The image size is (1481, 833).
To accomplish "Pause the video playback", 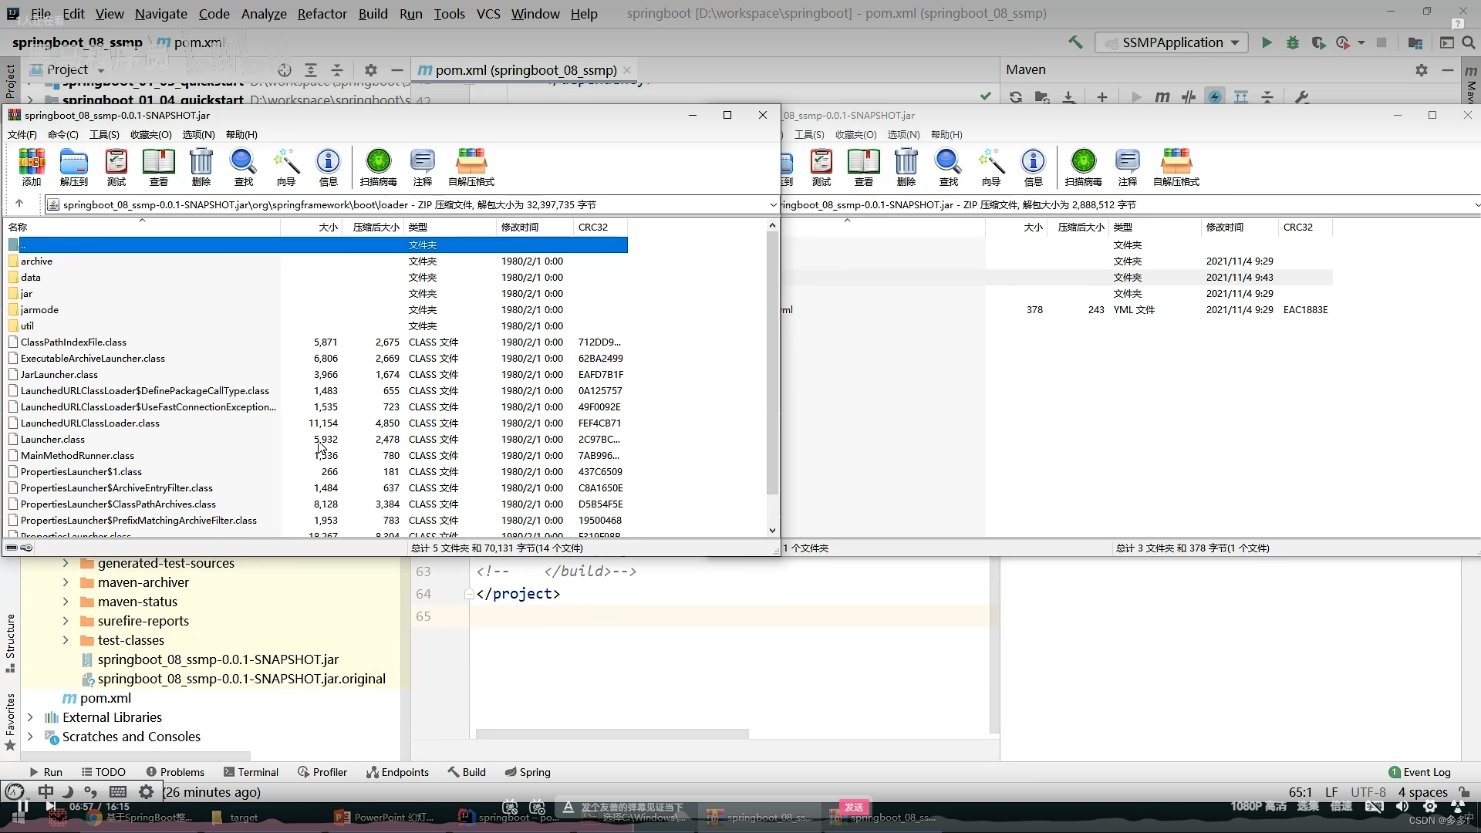I will pos(22,808).
